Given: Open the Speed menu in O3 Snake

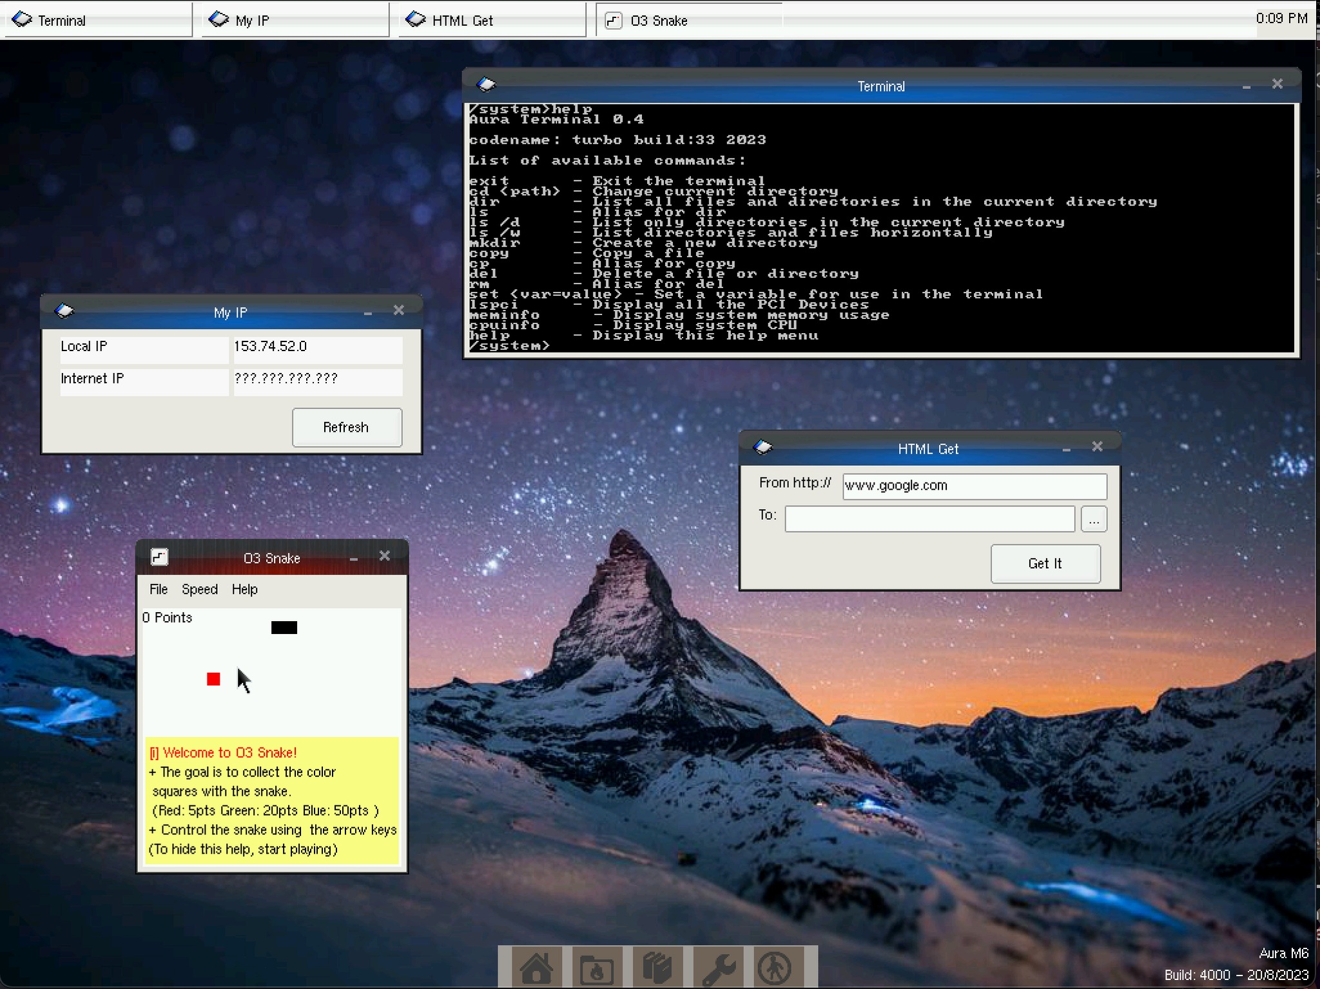Looking at the screenshot, I should (200, 589).
